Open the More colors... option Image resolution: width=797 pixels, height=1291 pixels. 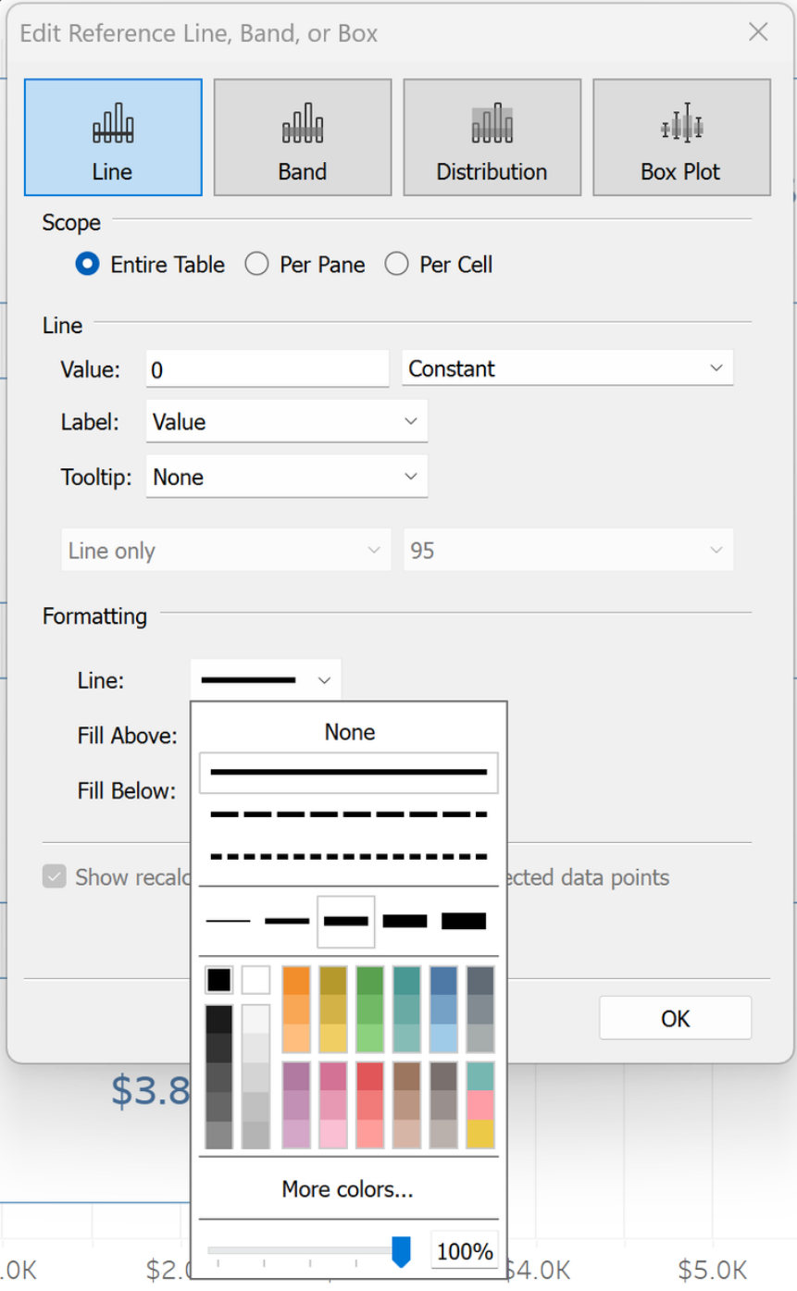coord(347,1189)
